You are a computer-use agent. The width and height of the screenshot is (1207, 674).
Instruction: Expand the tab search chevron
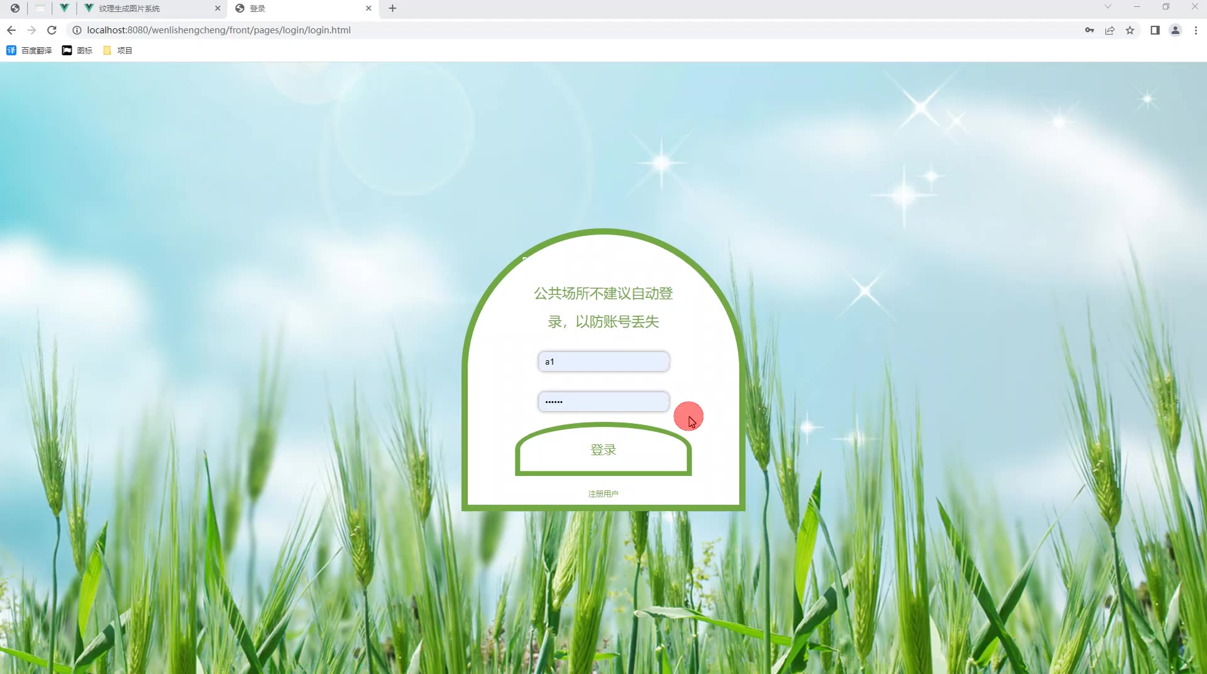1108,7
